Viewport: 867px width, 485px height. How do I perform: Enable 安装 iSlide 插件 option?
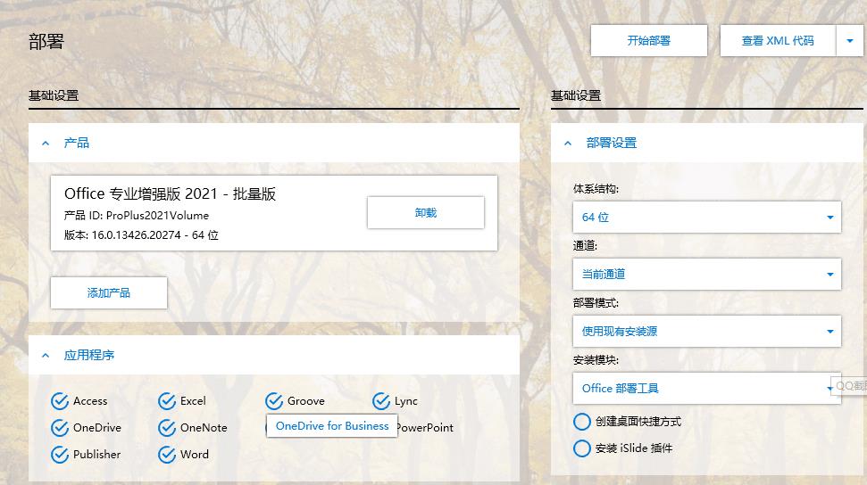coord(581,448)
